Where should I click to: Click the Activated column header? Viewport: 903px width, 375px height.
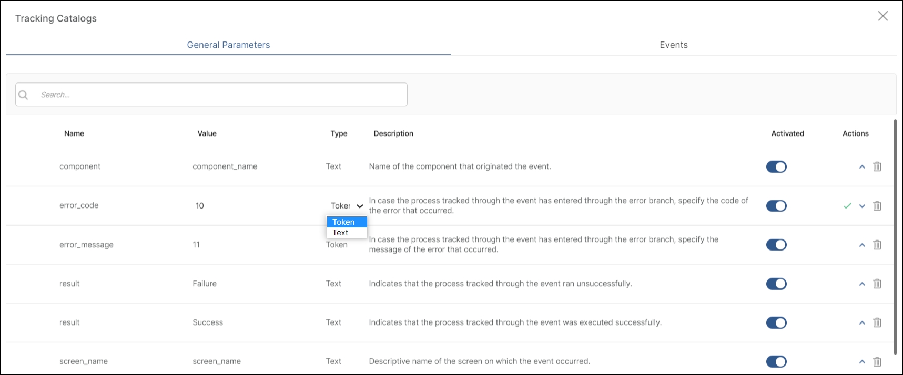pos(788,133)
